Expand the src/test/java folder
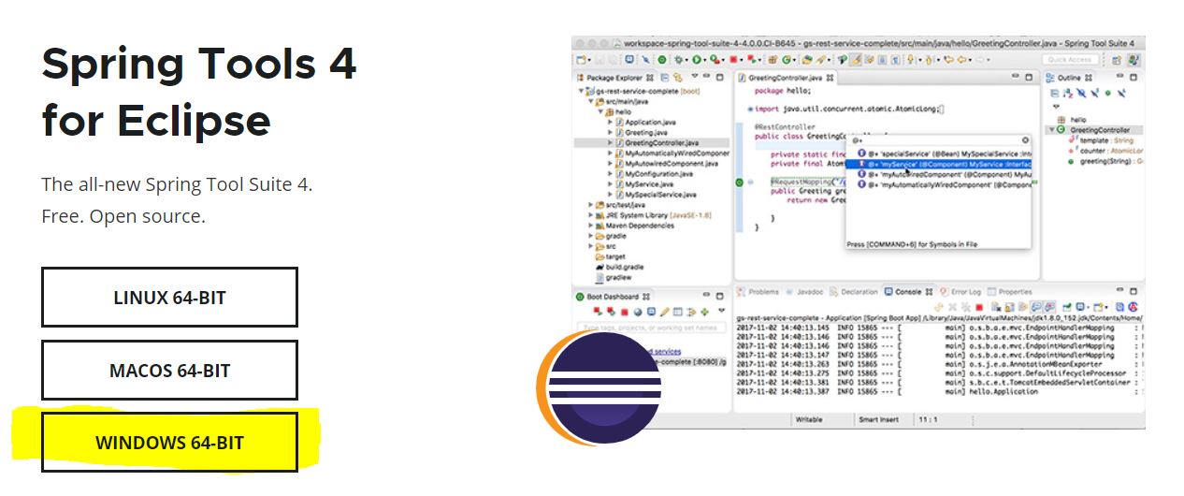The width and height of the screenshot is (1184, 496). [591, 205]
